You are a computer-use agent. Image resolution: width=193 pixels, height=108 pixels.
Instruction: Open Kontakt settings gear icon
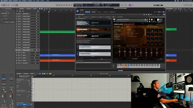[x=146, y=15]
